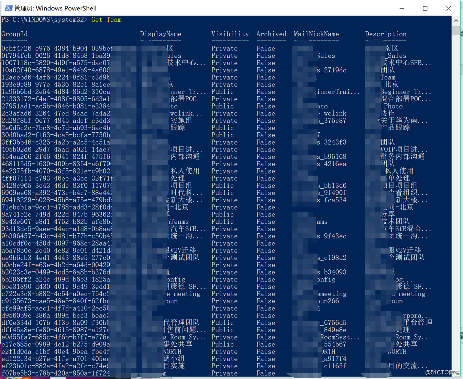Image resolution: width=463 pixels, height=379 pixels.
Task: Minimize the Windows PowerShell window
Action: pos(402,8)
